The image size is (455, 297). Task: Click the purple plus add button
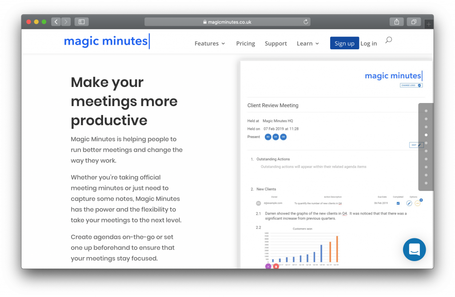point(268,266)
